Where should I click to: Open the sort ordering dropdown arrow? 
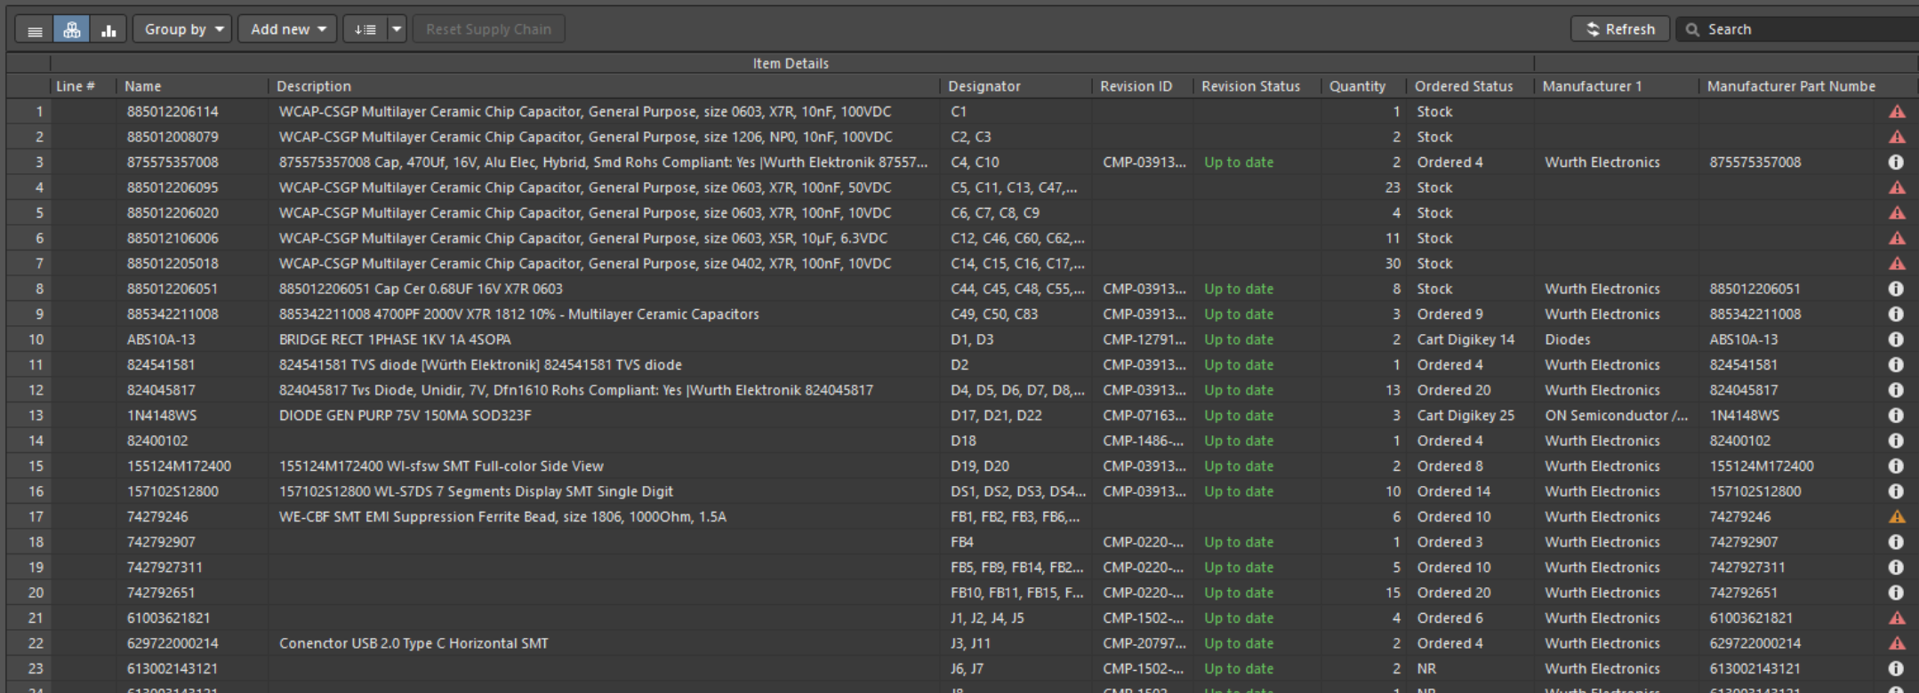pos(397,29)
